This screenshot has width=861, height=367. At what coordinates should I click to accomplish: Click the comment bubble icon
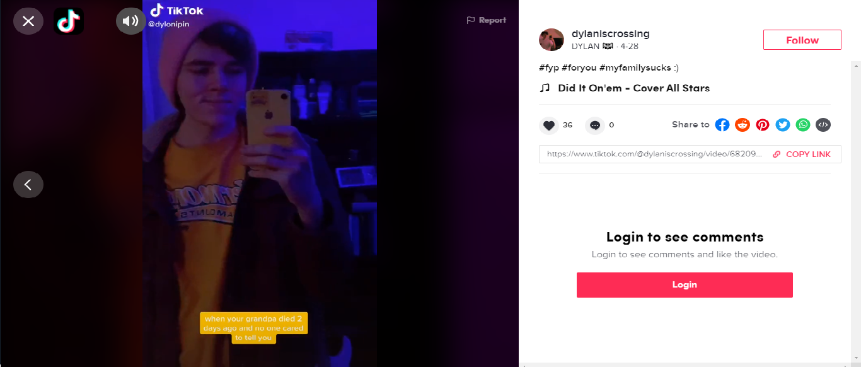pos(595,125)
